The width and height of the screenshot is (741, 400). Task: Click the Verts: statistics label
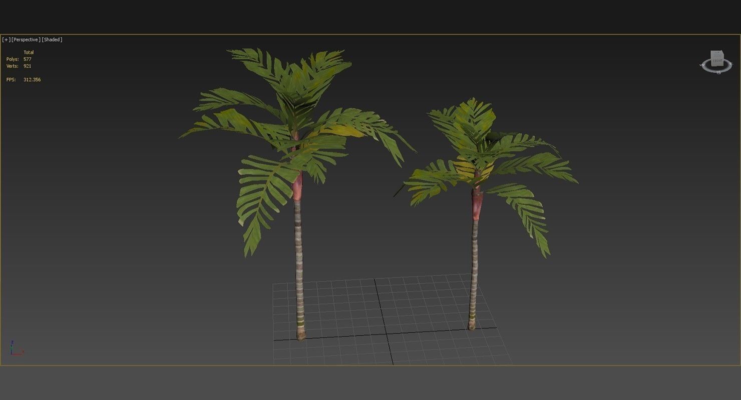tap(13, 66)
